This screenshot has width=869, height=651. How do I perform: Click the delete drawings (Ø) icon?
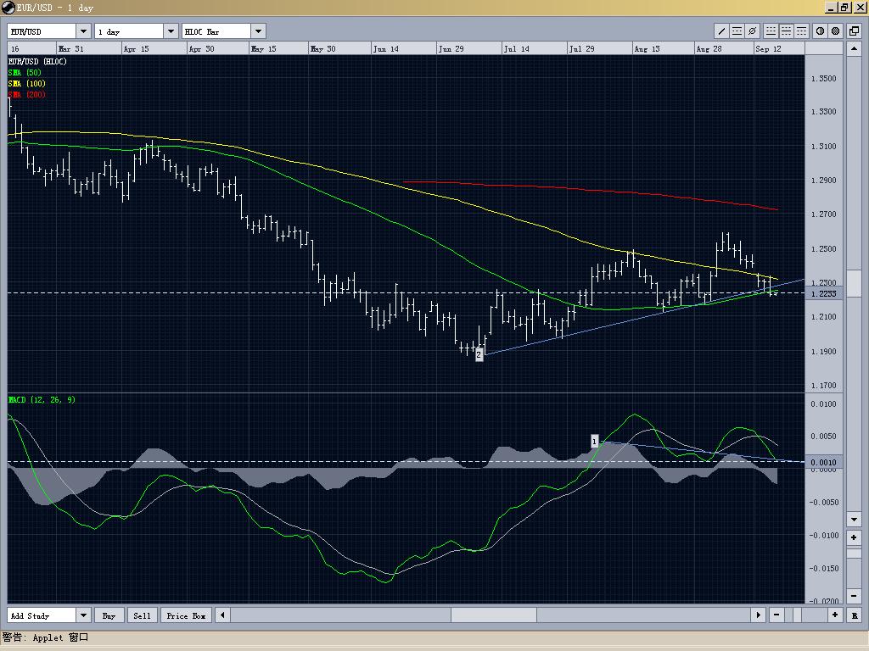751,31
